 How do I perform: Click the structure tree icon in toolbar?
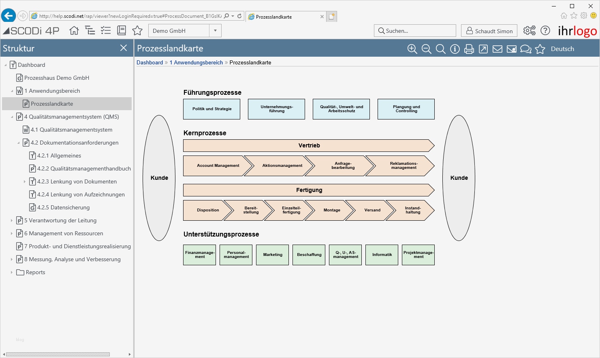click(x=90, y=30)
